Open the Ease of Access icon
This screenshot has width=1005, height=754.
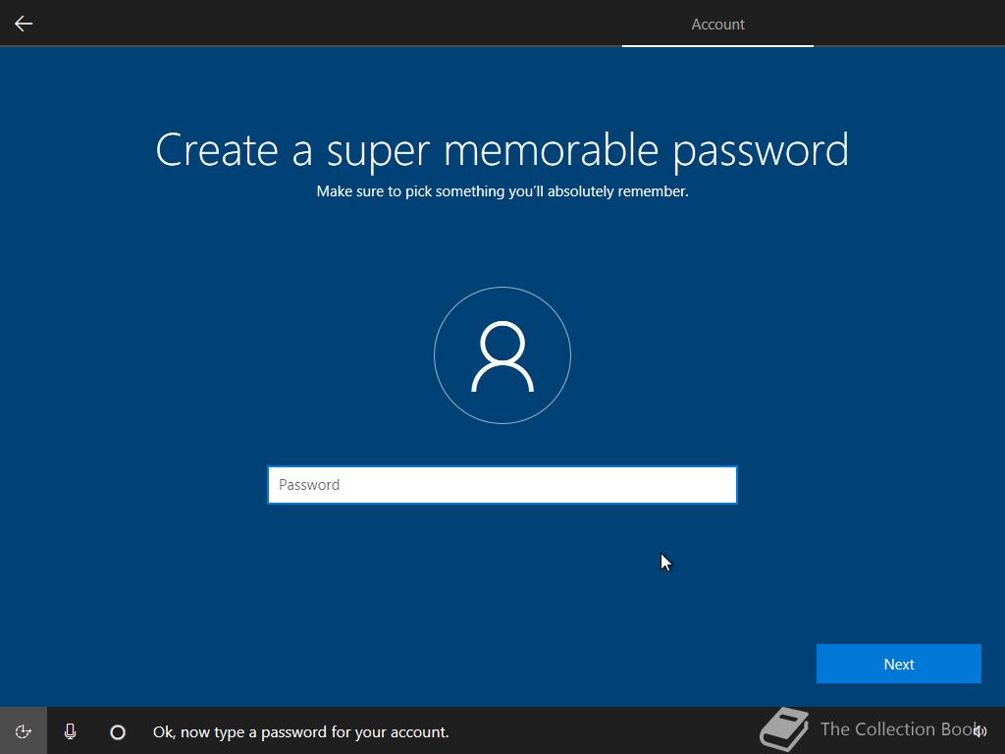[x=24, y=731]
